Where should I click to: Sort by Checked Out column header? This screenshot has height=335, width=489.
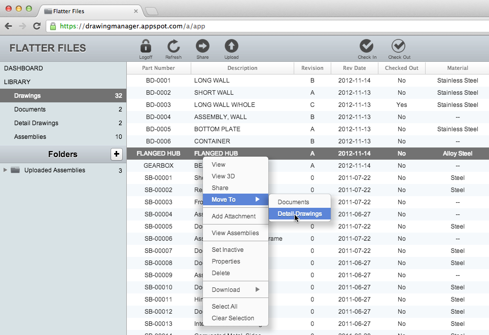[402, 68]
